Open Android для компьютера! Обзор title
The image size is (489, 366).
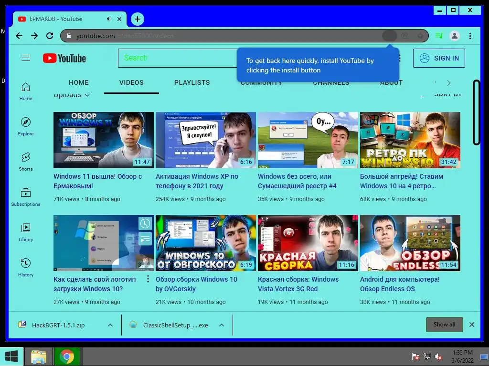click(x=400, y=284)
